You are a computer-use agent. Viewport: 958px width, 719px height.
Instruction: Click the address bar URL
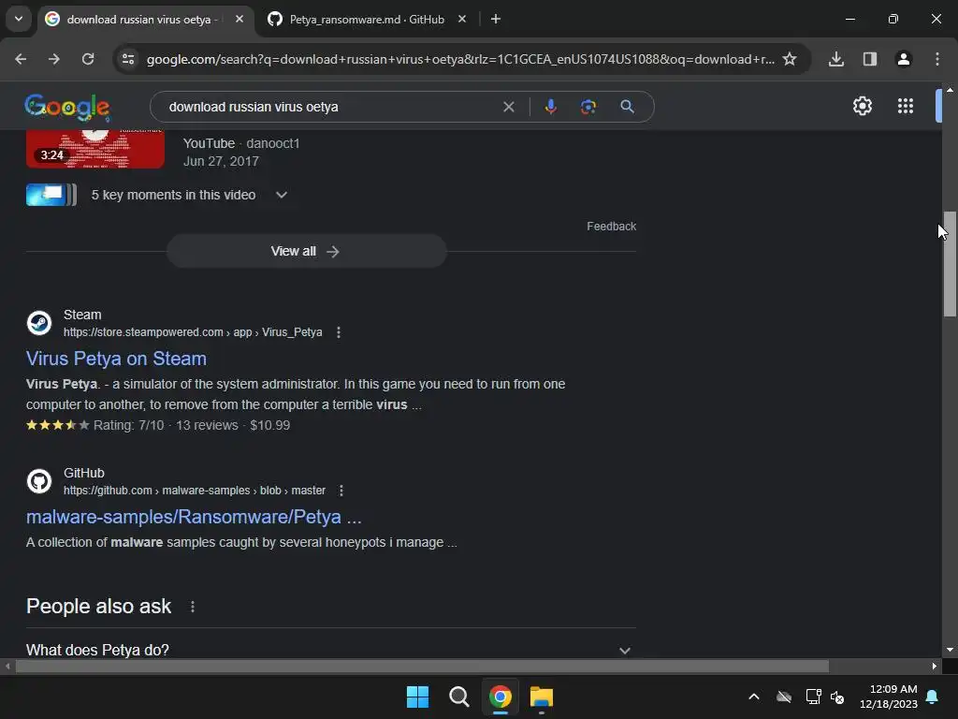click(x=460, y=59)
